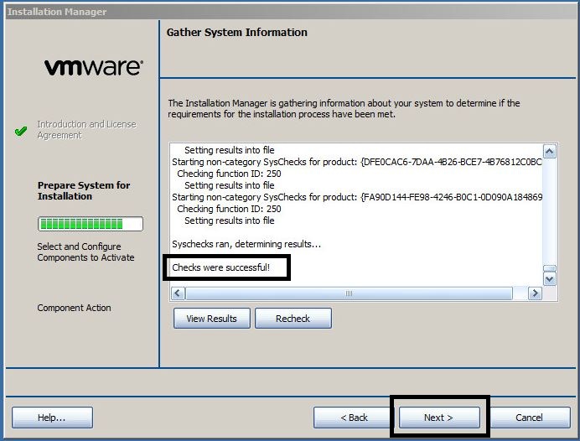The width and height of the screenshot is (580, 441).
Task: Select Introduction and License Agreement step
Action: [85, 130]
